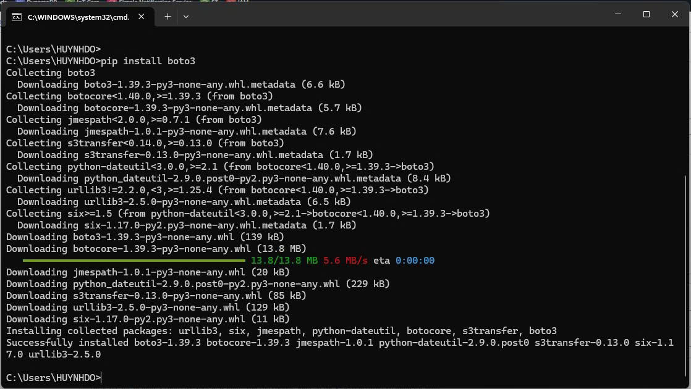Image resolution: width=691 pixels, height=389 pixels.
Task: Click the green 13.8/13.8 MB size text
Action: pos(284,261)
